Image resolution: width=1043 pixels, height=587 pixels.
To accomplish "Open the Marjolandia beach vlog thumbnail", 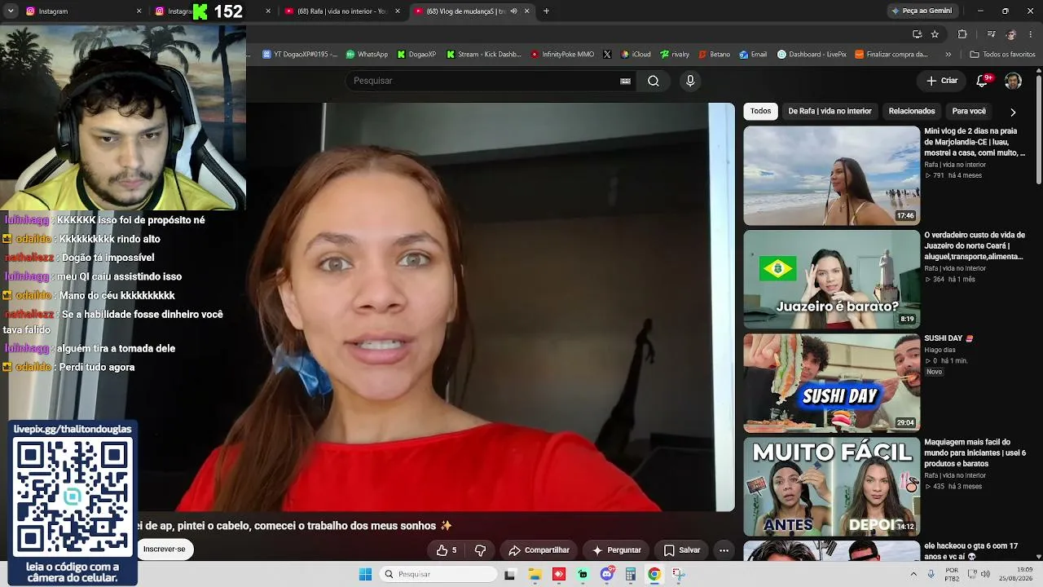I will click(832, 175).
